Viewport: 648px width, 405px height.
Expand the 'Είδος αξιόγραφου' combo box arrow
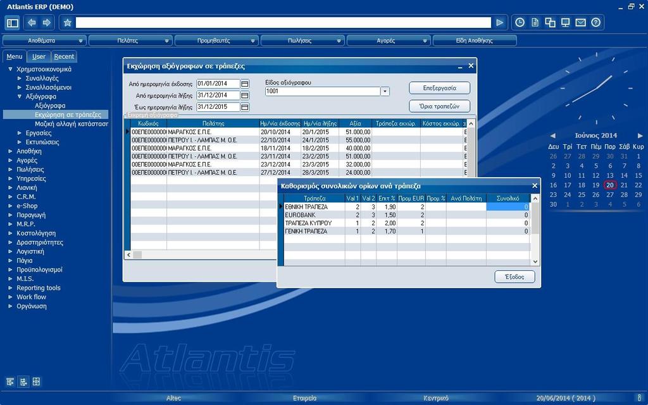(385, 91)
